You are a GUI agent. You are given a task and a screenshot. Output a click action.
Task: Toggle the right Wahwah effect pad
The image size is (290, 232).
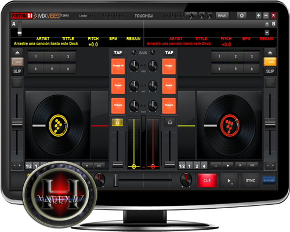pos(169,106)
